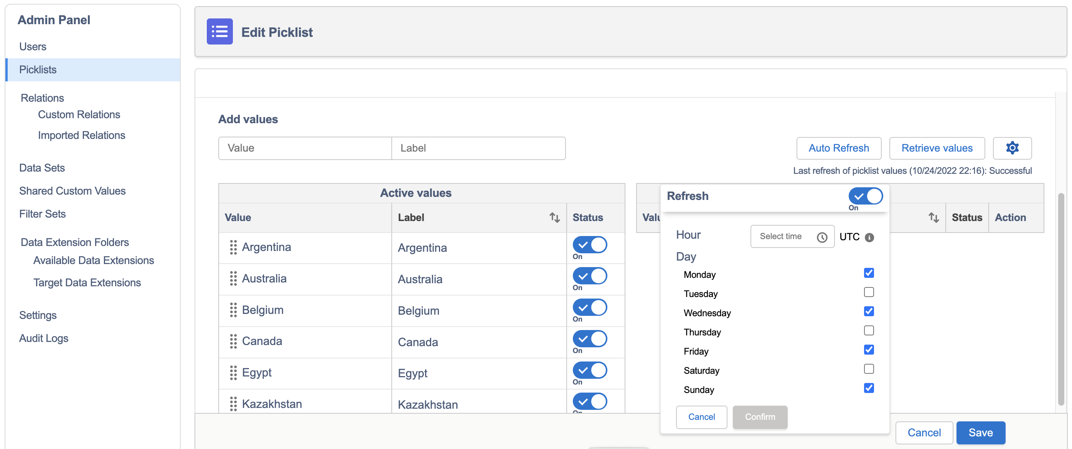Toggle Belgium status switch
Viewport: 1072px width, 449px height.
[x=590, y=307]
